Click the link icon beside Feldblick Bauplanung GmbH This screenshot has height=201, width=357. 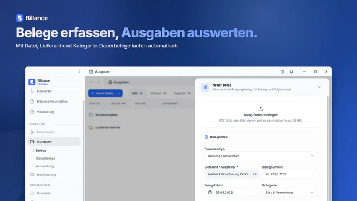254,174
